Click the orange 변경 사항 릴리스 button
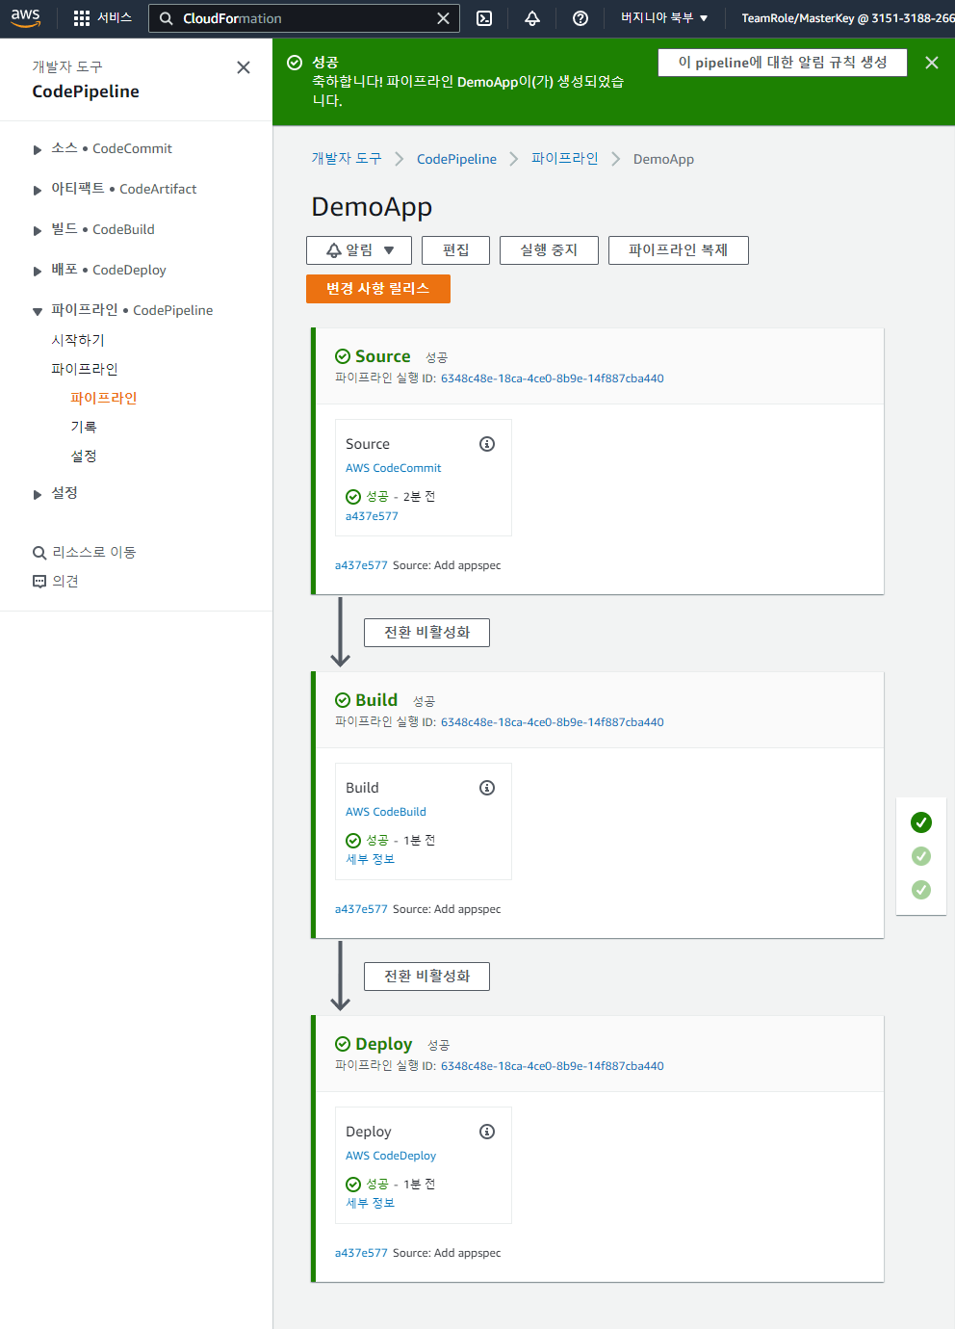 point(378,289)
